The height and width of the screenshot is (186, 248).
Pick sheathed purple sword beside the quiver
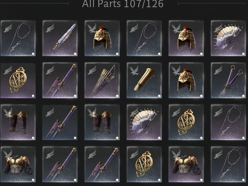pyautogui.click(x=60, y=80)
